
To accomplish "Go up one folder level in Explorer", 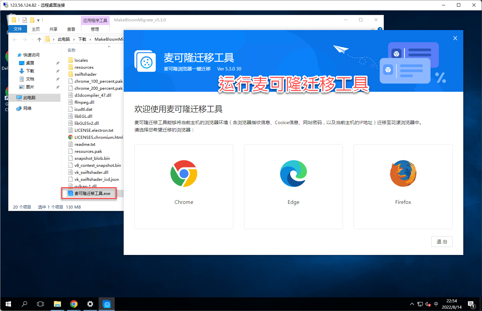I will (39, 39).
